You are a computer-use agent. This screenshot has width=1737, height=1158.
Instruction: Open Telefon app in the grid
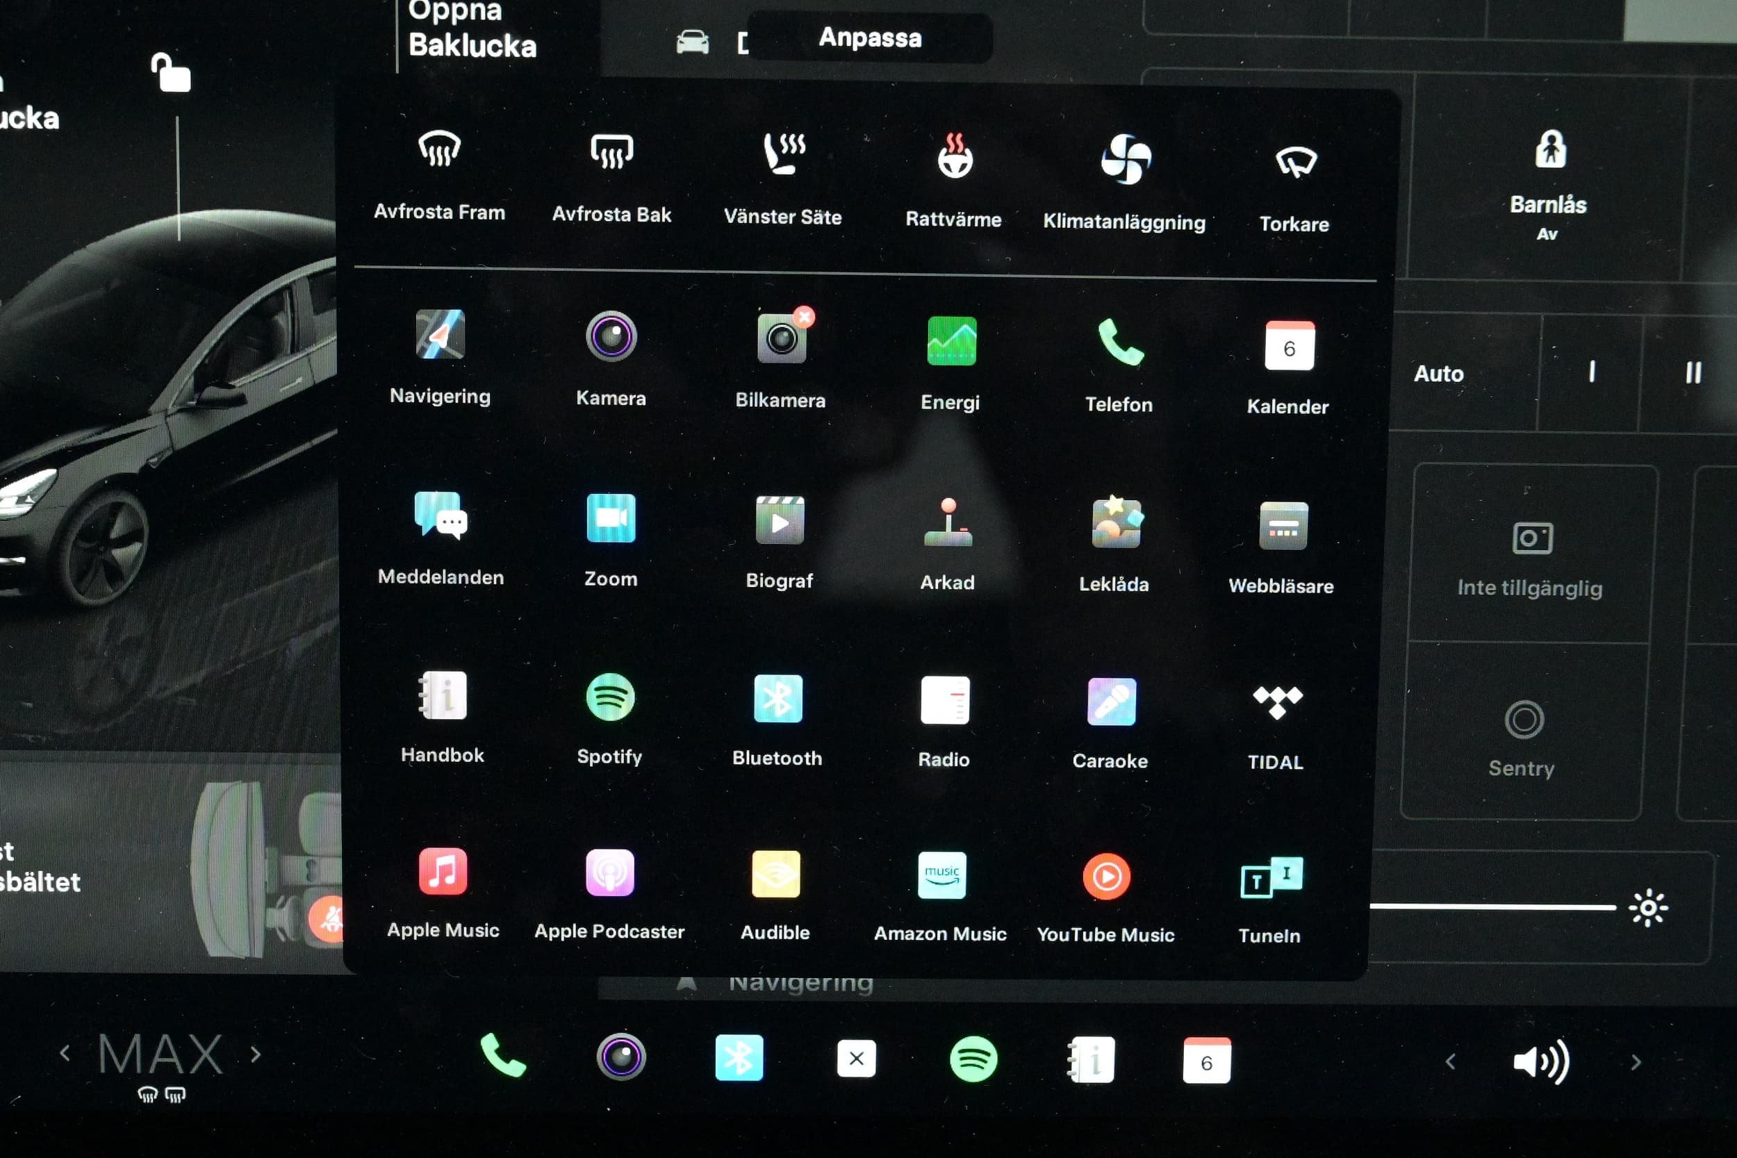1119,365
